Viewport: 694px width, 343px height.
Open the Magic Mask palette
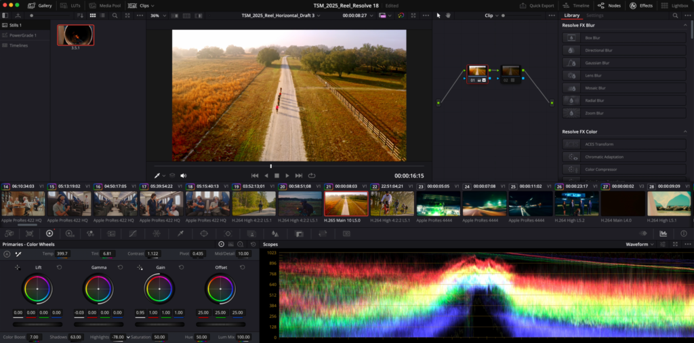coord(251,233)
